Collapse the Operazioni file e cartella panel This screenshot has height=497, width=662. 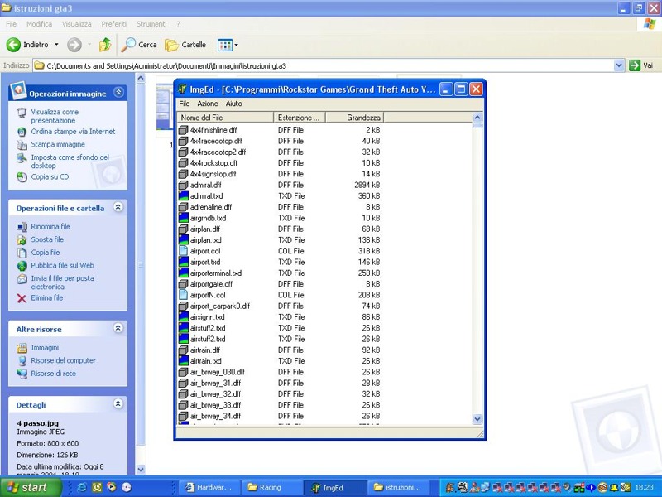tap(118, 206)
